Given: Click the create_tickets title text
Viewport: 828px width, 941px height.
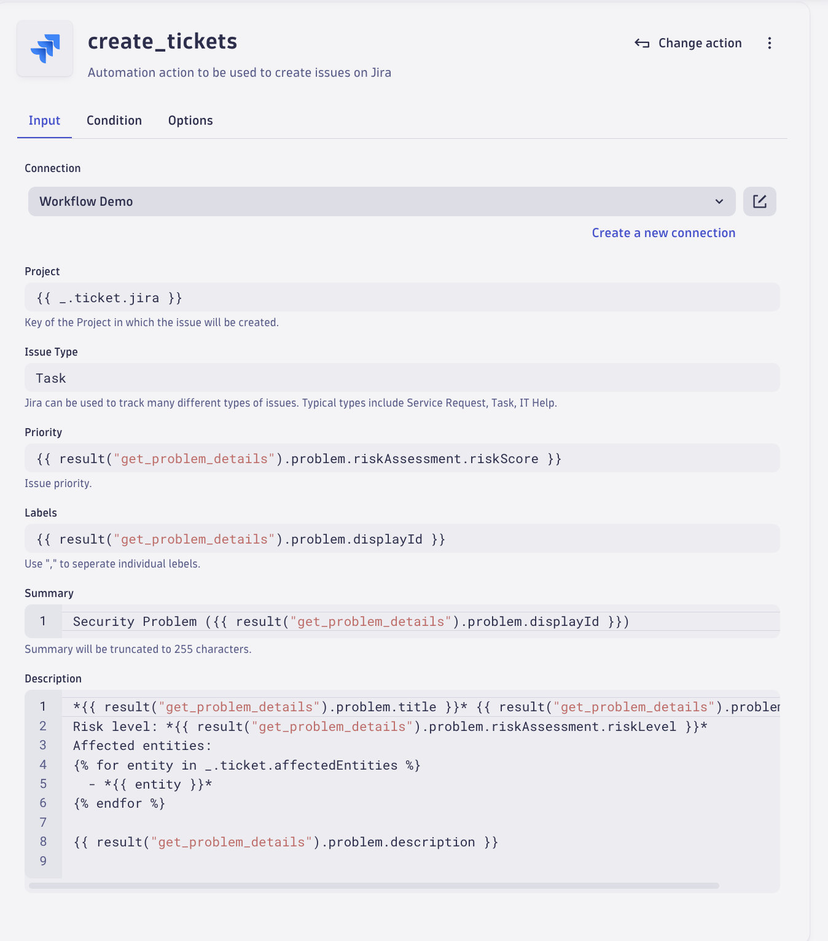Looking at the screenshot, I should pyautogui.click(x=163, y=41).
